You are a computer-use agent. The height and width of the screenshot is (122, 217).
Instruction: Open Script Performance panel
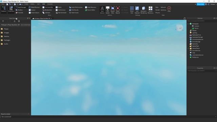(x=76, y=7)
